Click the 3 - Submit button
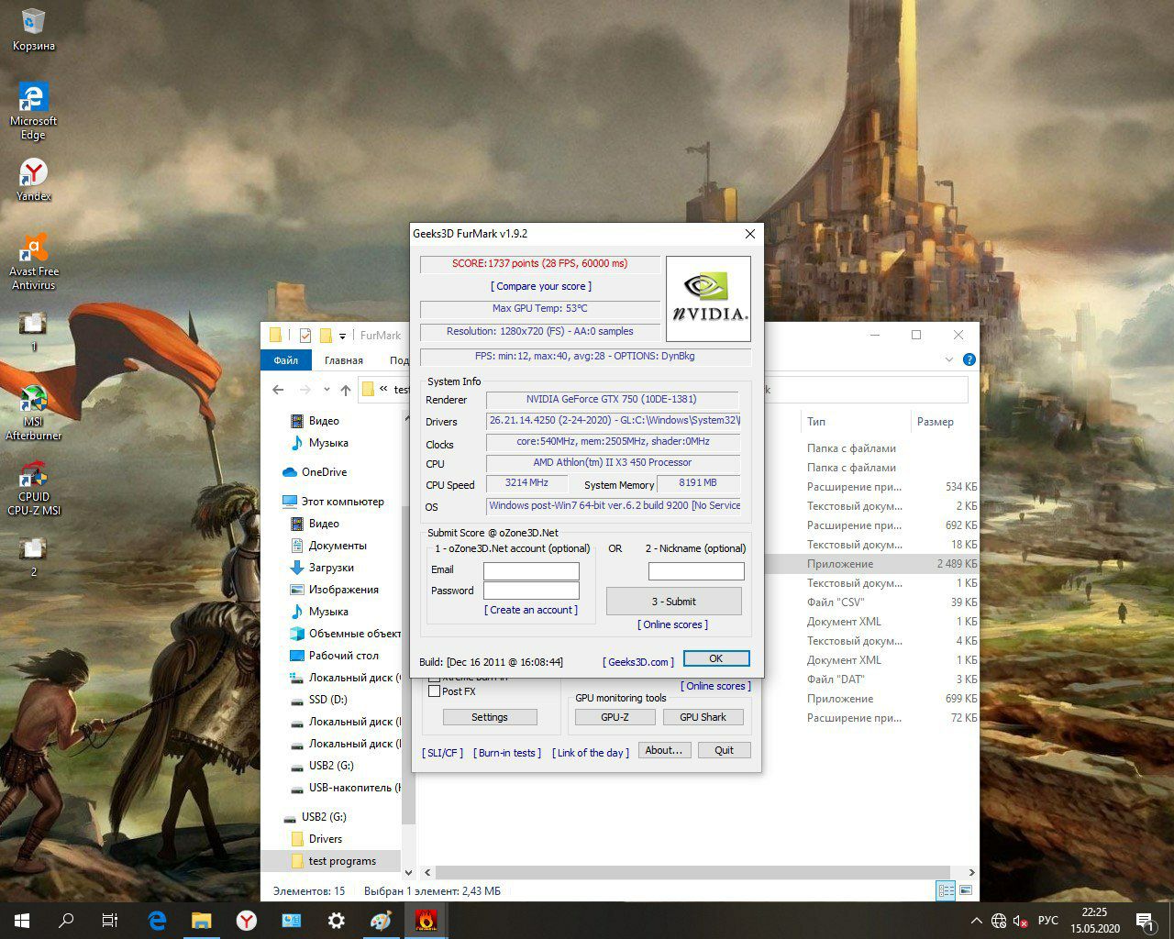 click(674, 602)
